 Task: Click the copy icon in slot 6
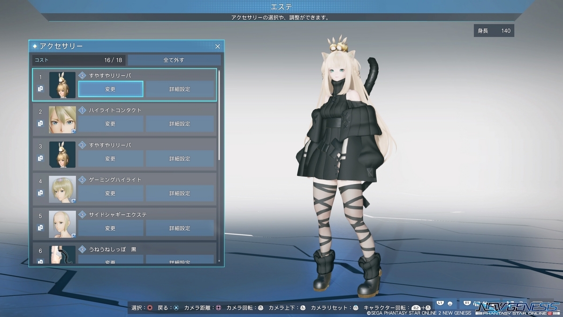tap(40, 261)
